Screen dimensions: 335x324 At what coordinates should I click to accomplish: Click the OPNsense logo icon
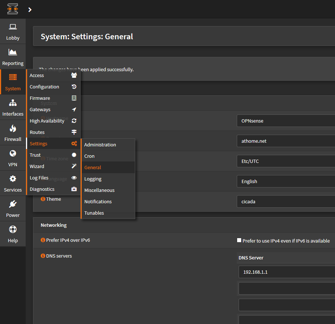[12, 9]
